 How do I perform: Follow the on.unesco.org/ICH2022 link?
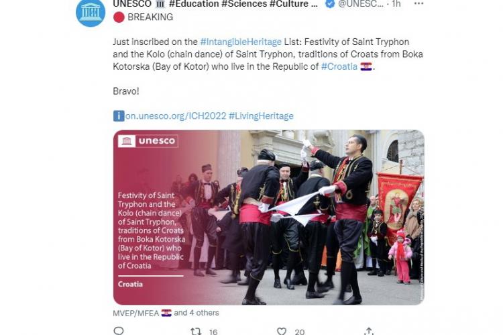(176, 116)
